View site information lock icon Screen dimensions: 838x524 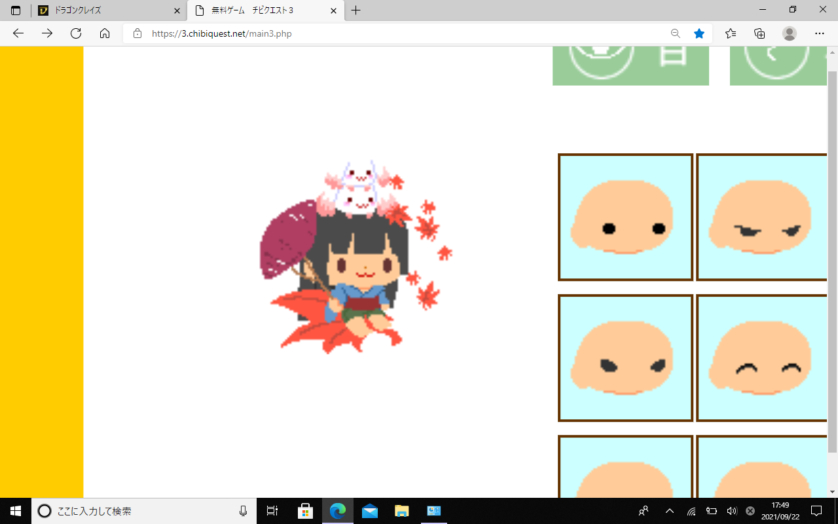pyautogui.click(x=137, y=33)
